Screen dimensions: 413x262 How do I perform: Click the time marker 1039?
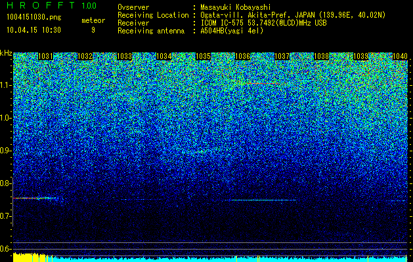360,56
